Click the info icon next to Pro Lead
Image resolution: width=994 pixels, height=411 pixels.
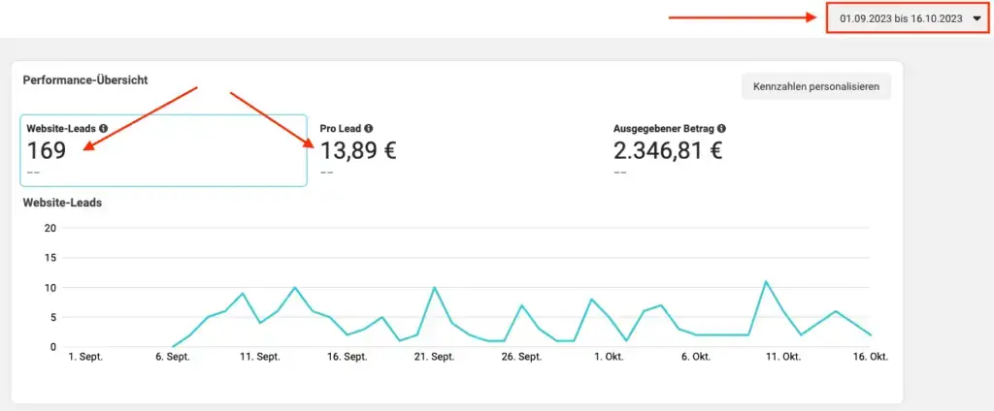368,128
